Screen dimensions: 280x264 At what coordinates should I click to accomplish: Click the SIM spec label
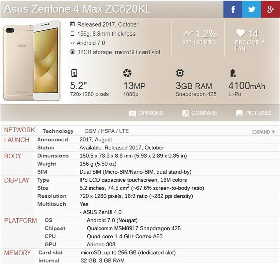[x=42, y=172]
